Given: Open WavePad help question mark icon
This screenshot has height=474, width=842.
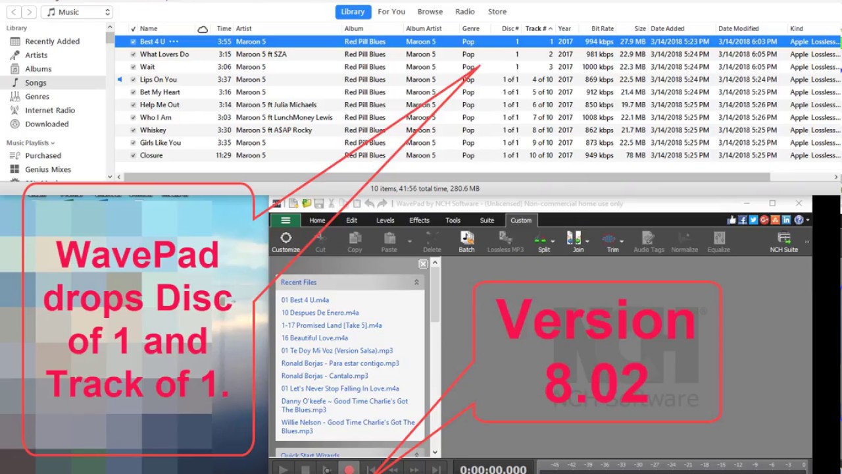Looking at the screenshot, I should click(799, 220).
